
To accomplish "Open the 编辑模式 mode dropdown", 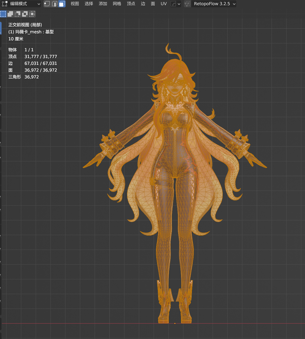I will click(x=21, y=4).
